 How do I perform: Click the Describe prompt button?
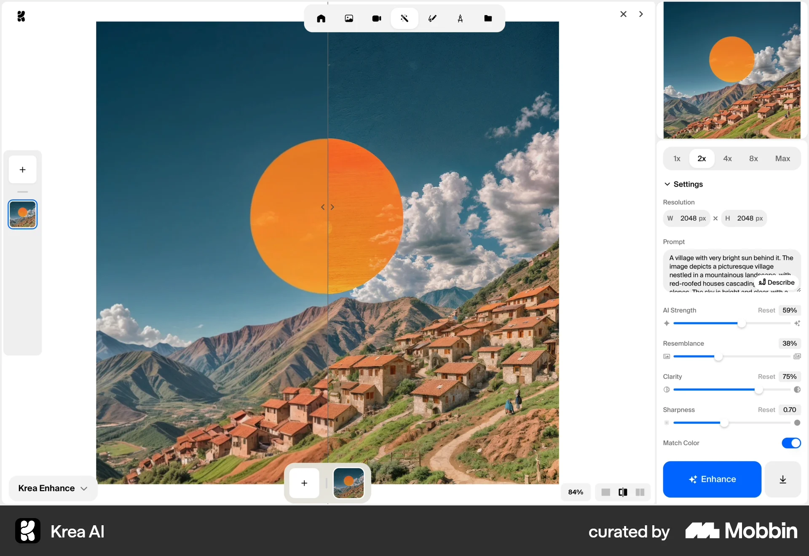tap(777, 282)
